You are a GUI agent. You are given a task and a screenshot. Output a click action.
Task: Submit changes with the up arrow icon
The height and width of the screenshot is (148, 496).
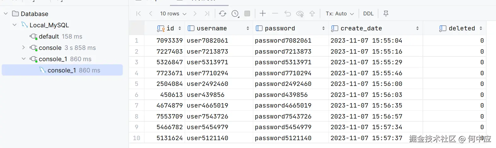312,13
